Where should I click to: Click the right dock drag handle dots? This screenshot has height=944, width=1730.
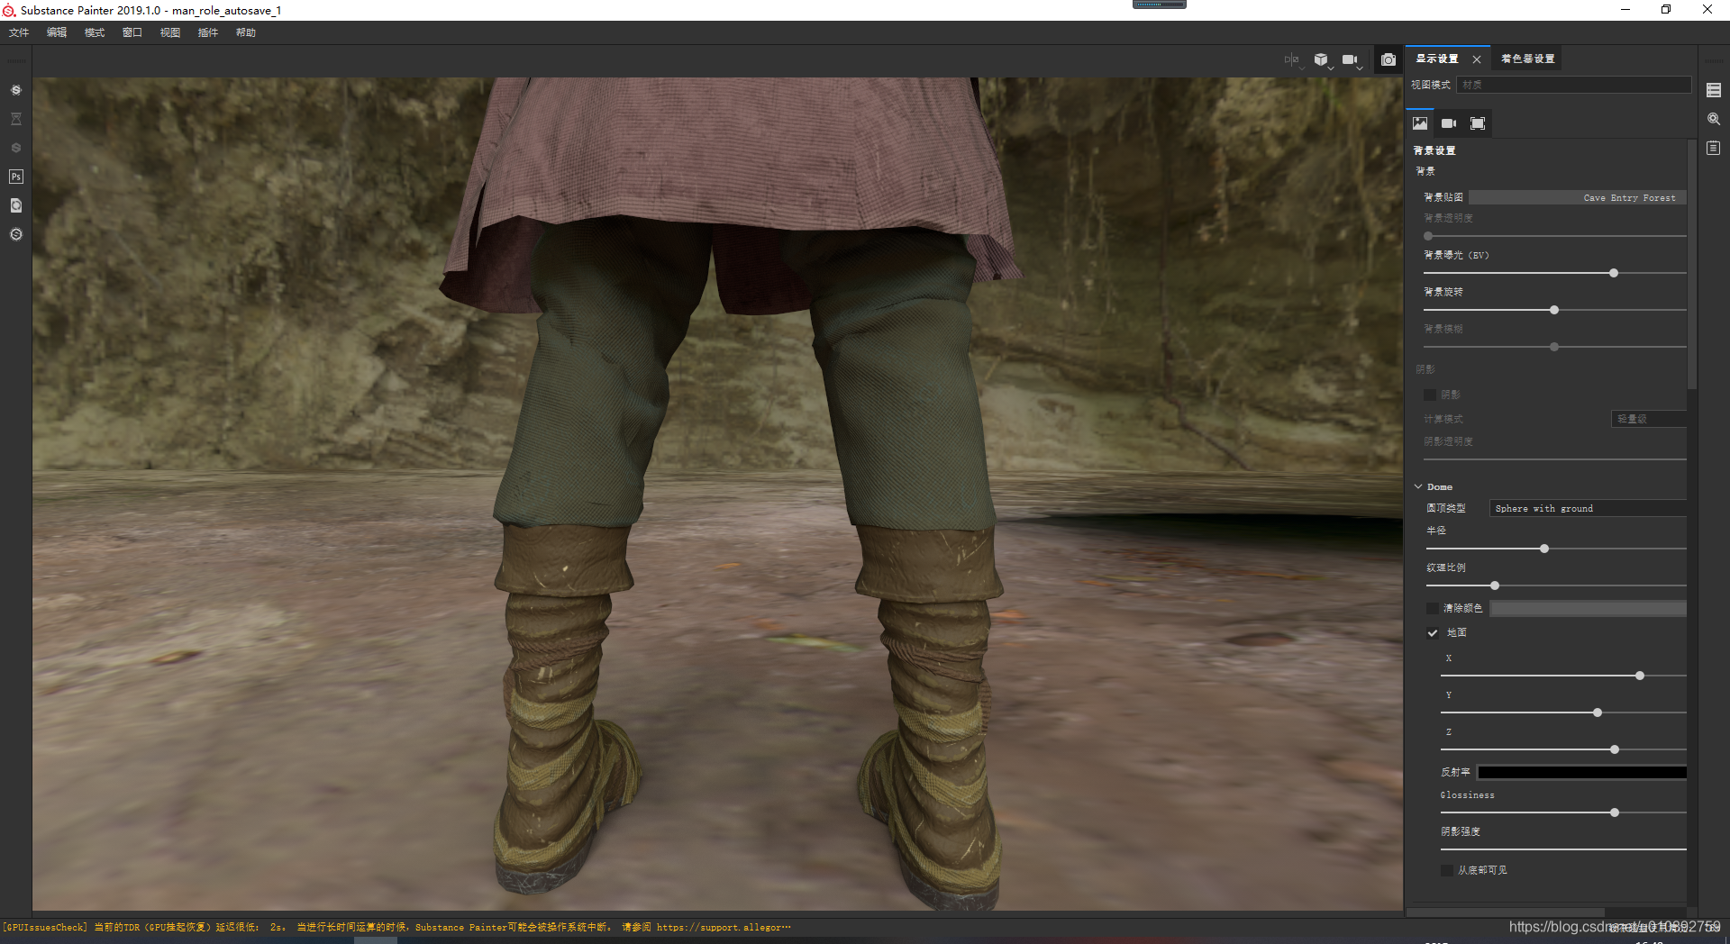(1714, 61)
